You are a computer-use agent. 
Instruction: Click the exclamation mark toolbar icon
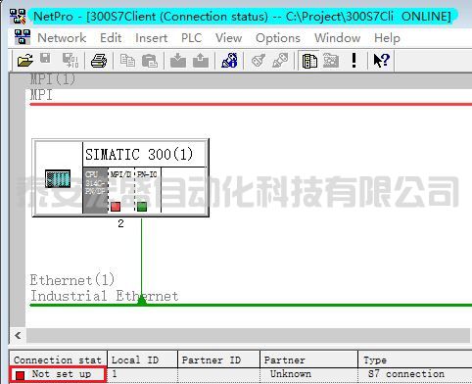pos(354,61)
